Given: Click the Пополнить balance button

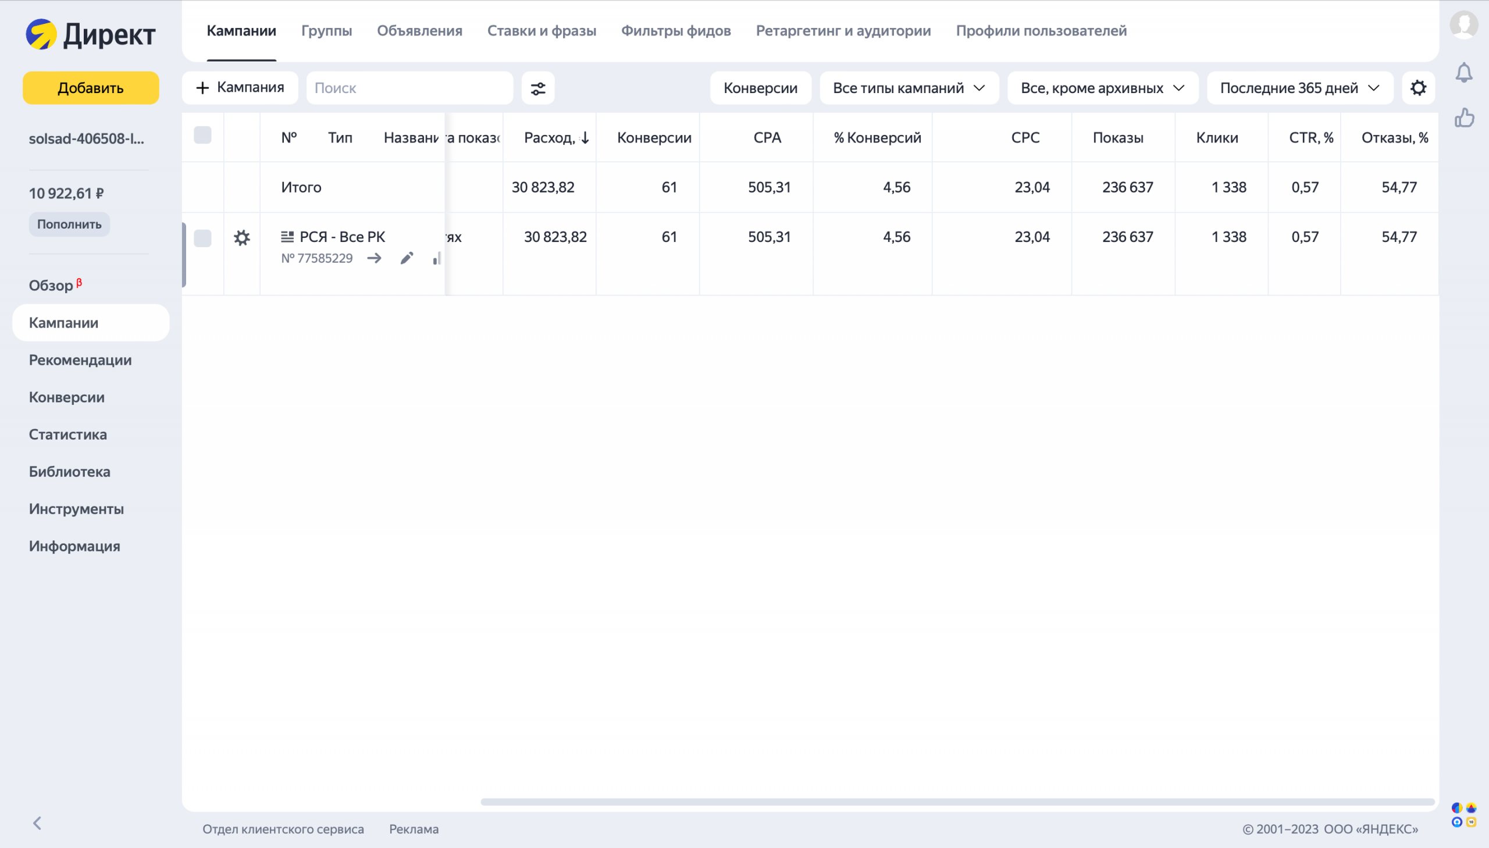Looking at the screenshot, I should point(69,225).
